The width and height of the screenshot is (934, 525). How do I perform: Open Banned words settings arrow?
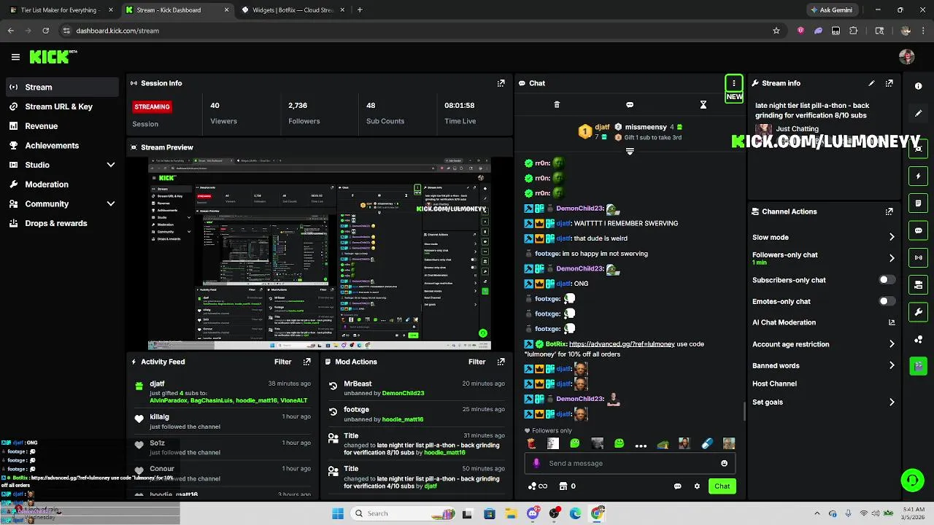(892, 365)
